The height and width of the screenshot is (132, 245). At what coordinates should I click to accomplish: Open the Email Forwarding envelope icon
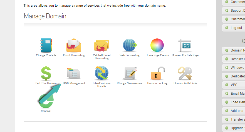[74, 45]
